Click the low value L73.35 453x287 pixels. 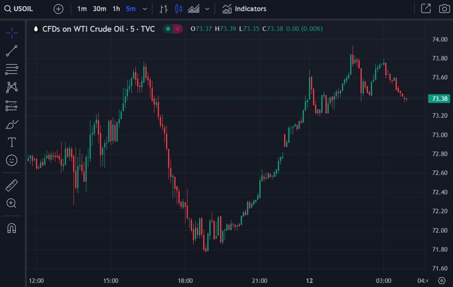coord(249,29)
